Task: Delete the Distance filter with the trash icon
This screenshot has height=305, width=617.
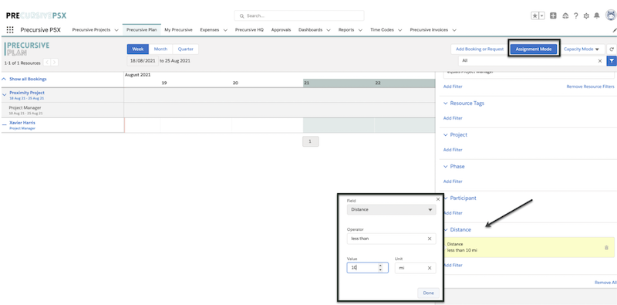Action: pos(606,247)
